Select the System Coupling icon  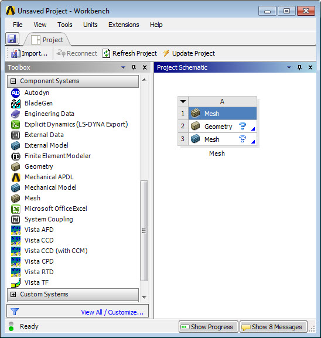[15, 219]
